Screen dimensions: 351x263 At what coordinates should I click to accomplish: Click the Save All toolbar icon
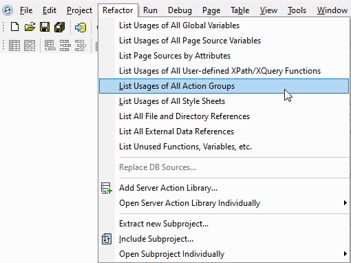pos(60,27)
